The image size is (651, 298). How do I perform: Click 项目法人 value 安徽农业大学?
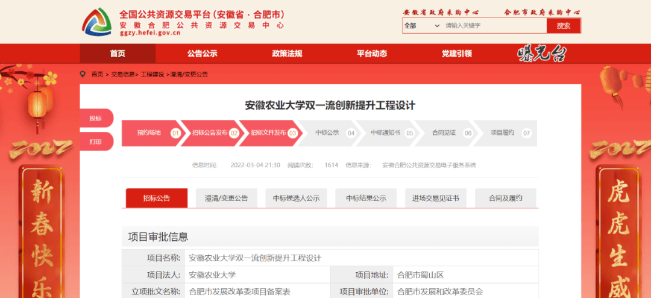coord(212,275)
